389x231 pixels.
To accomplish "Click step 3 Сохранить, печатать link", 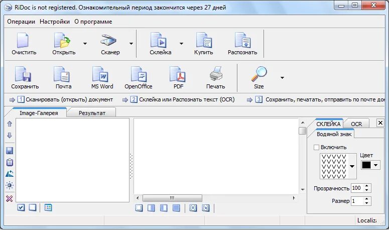I will pyautogui.click(x=321, y=100).
